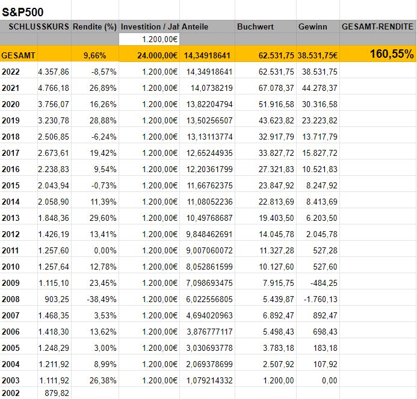Select the S&P500 title cell
Image resolution: width=417 pixels, height=399 pixels.
point(23,12)
